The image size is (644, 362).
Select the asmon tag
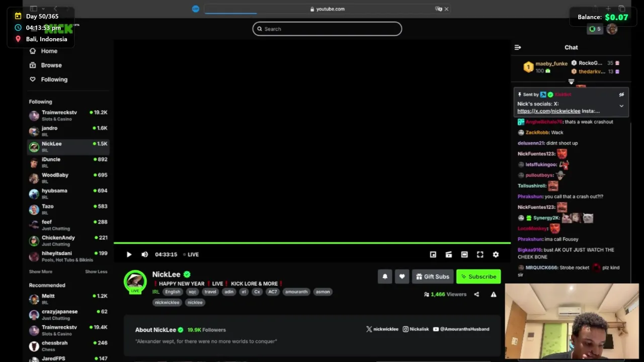(323, 292)
